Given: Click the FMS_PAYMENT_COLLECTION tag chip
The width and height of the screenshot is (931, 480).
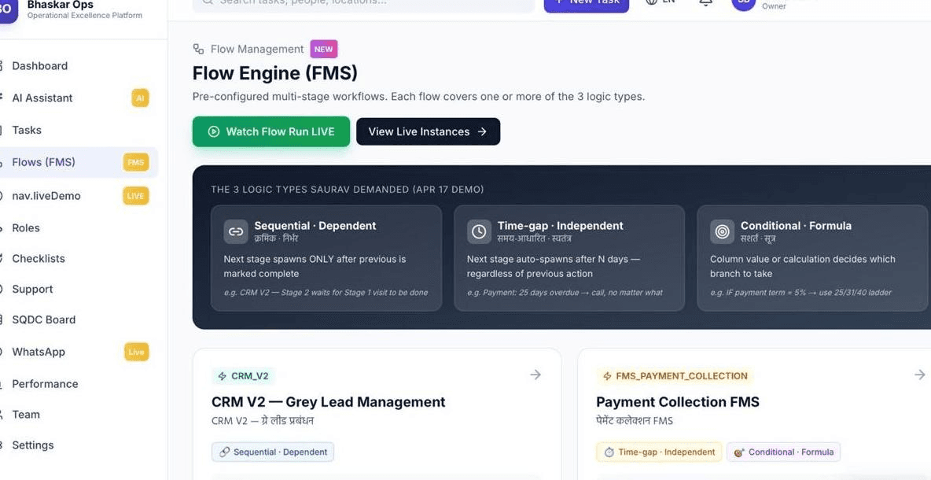Looking at the screenshot, I should click(675, 376).
